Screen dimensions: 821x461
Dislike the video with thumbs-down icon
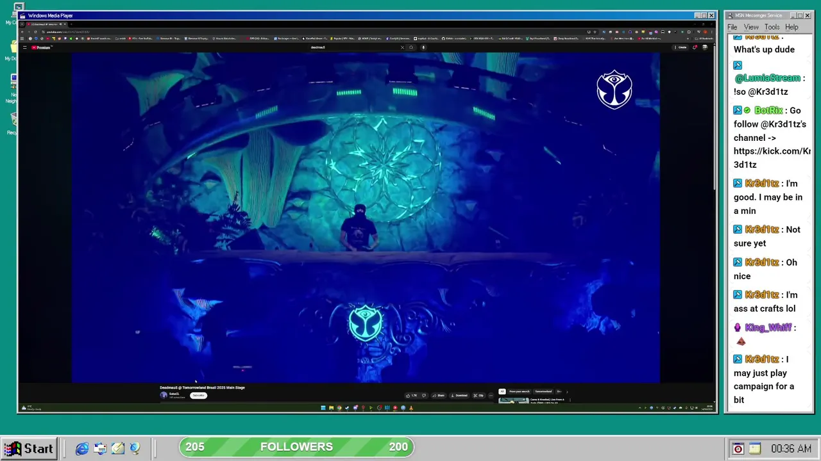424,396
